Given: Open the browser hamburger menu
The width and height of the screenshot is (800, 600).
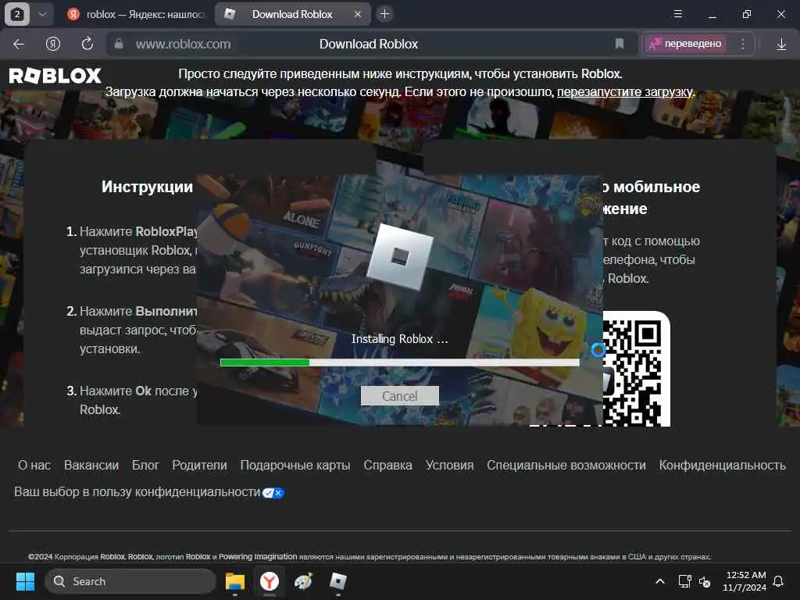Looking at the screenshot, I should coord(678,14).
